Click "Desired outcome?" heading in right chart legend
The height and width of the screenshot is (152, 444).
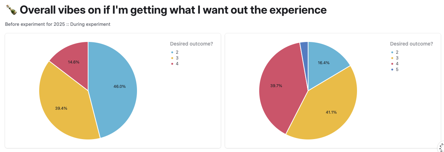click(x=411, y=44)
